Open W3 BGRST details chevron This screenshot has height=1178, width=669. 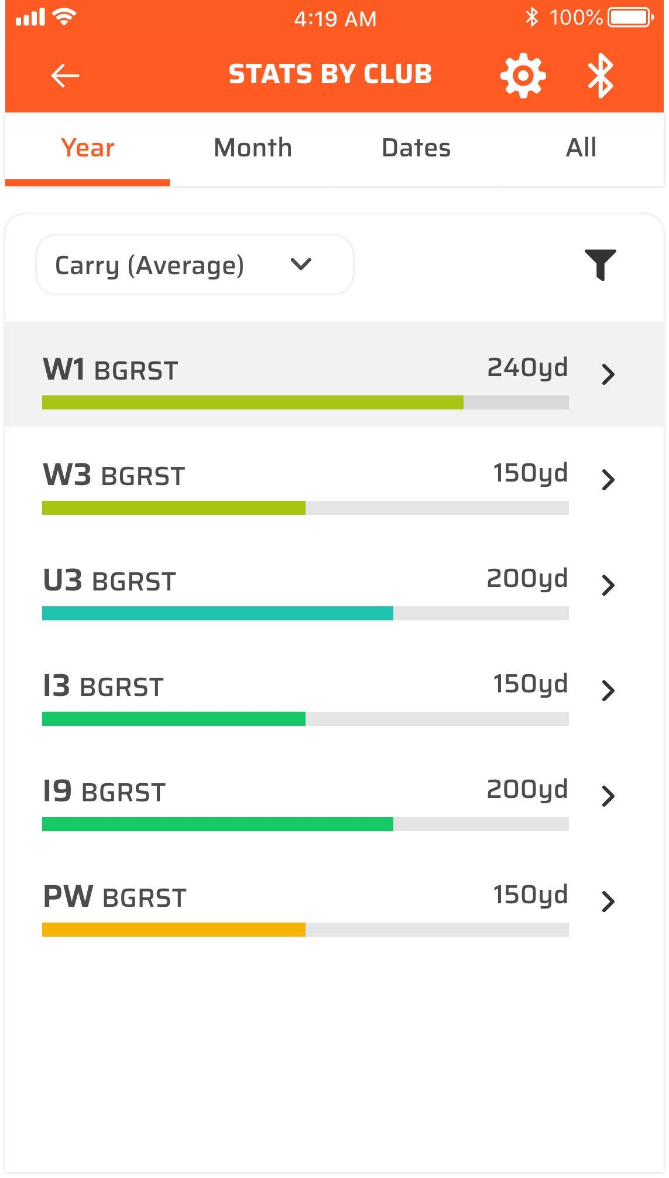point(608,479)
